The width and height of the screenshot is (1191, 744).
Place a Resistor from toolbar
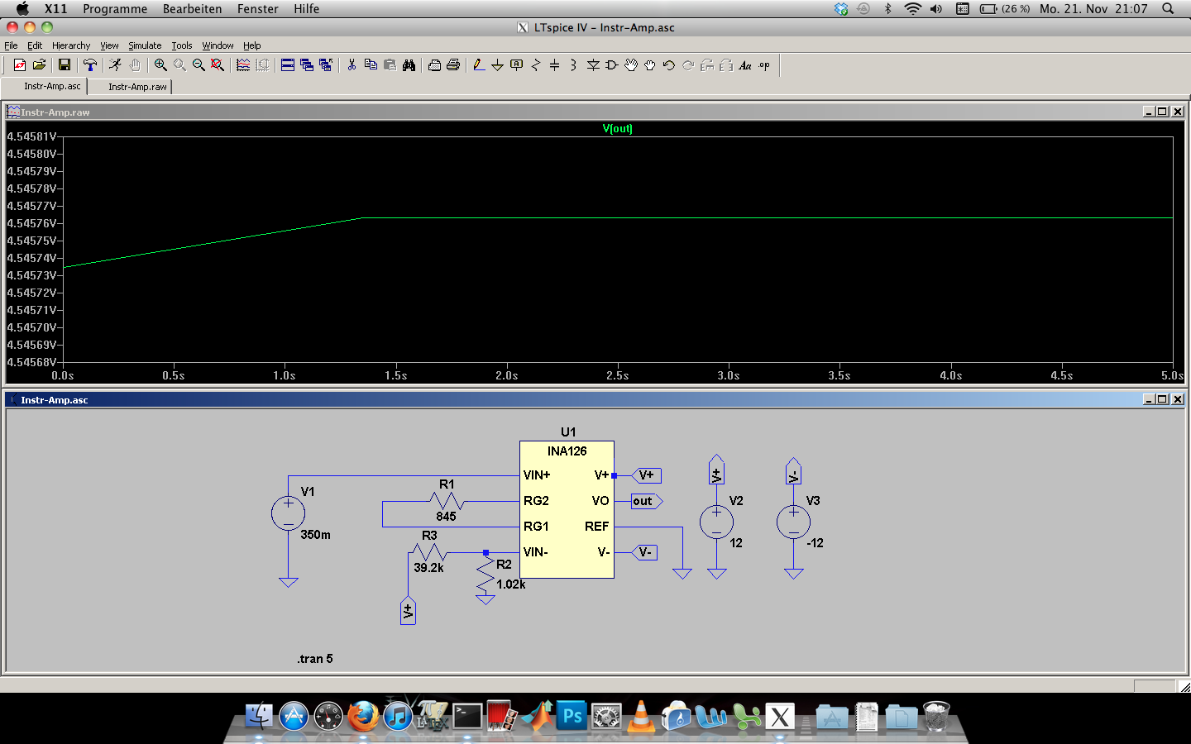(x=536, y=65)
